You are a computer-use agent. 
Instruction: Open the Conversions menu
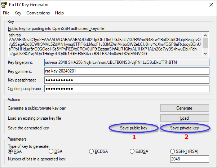tap(38, 13)
